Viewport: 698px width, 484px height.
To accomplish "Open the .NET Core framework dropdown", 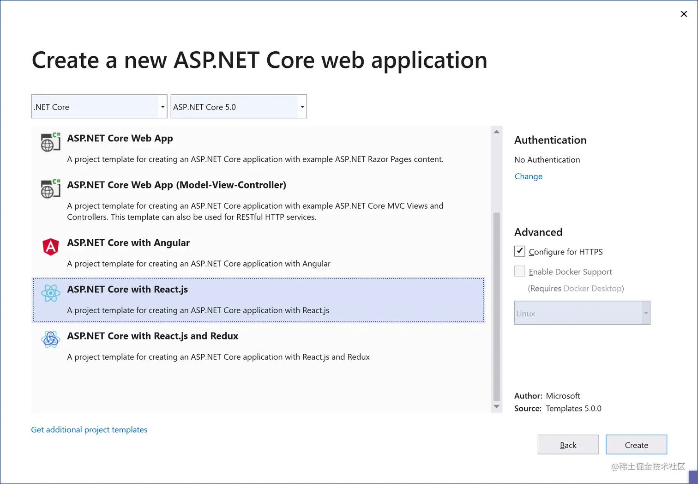I will 162,106.
